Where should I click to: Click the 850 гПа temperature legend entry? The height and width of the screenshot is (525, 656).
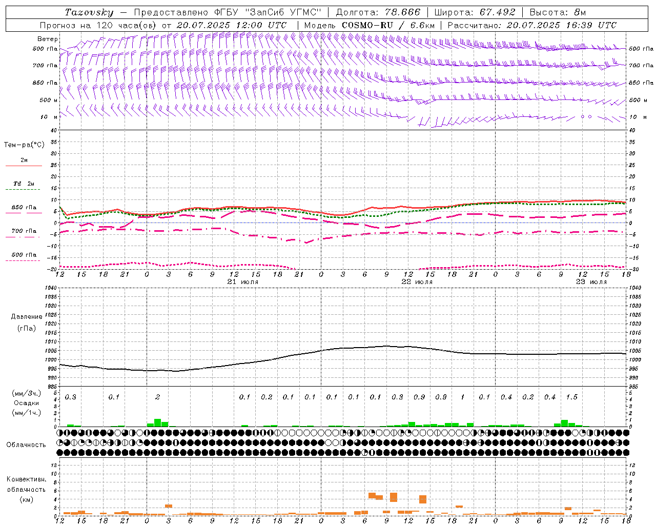(24, 208)
